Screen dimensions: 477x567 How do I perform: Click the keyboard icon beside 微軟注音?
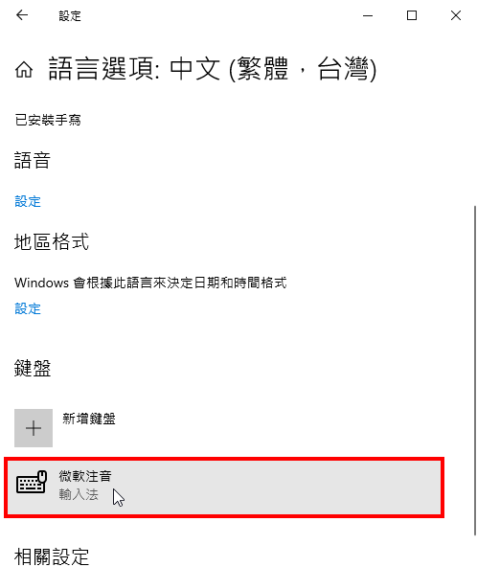click(32, 482)
